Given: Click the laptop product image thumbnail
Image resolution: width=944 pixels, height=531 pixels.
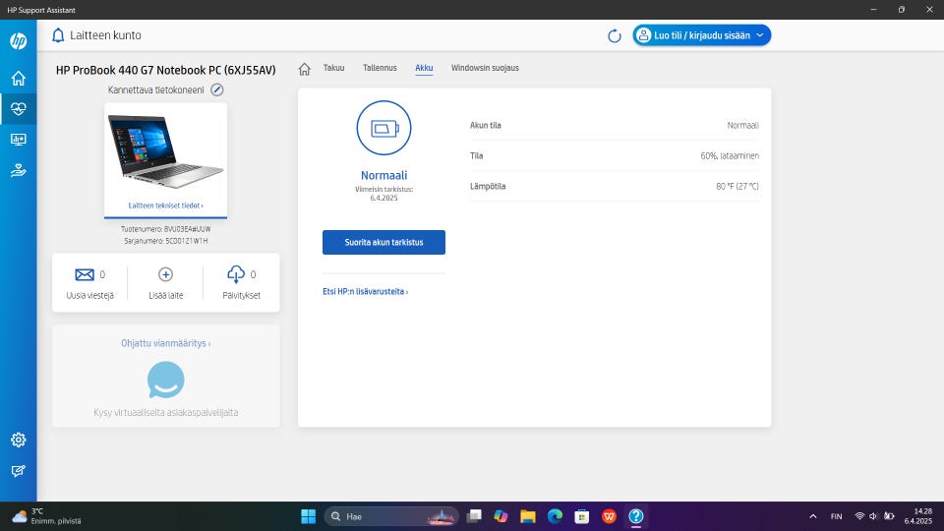Looking at the screenshot, I should (x=165, y=149).
